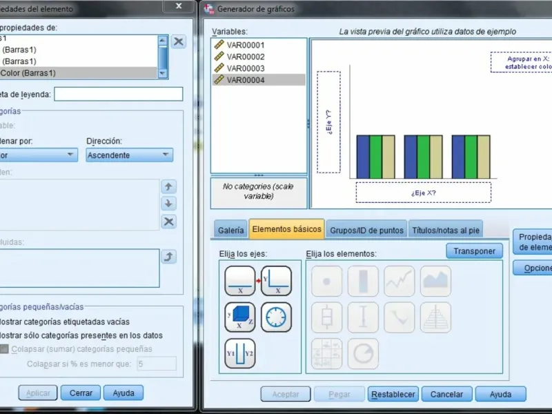552x414 pixels.
Task: Click the Etiqueta de leyenda text field
Action: tap(119, 94)
